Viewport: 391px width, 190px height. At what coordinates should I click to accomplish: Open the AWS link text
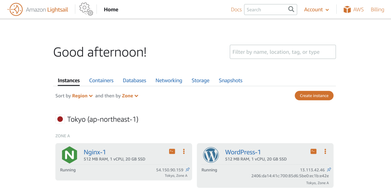[358, 9]
